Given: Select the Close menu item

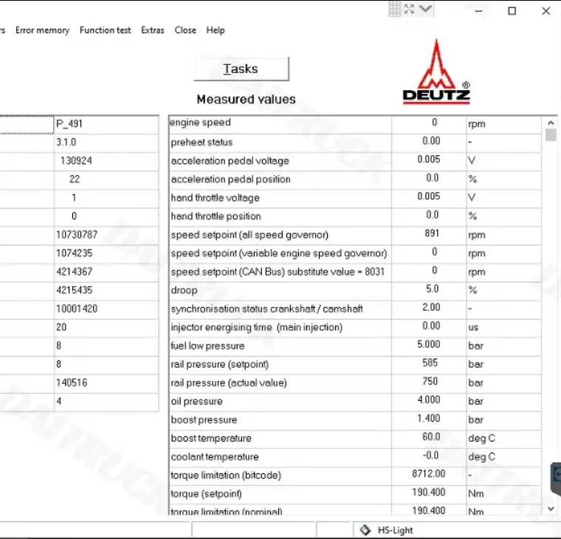Looking at the screenshot, I should click(x=185, y=30).
